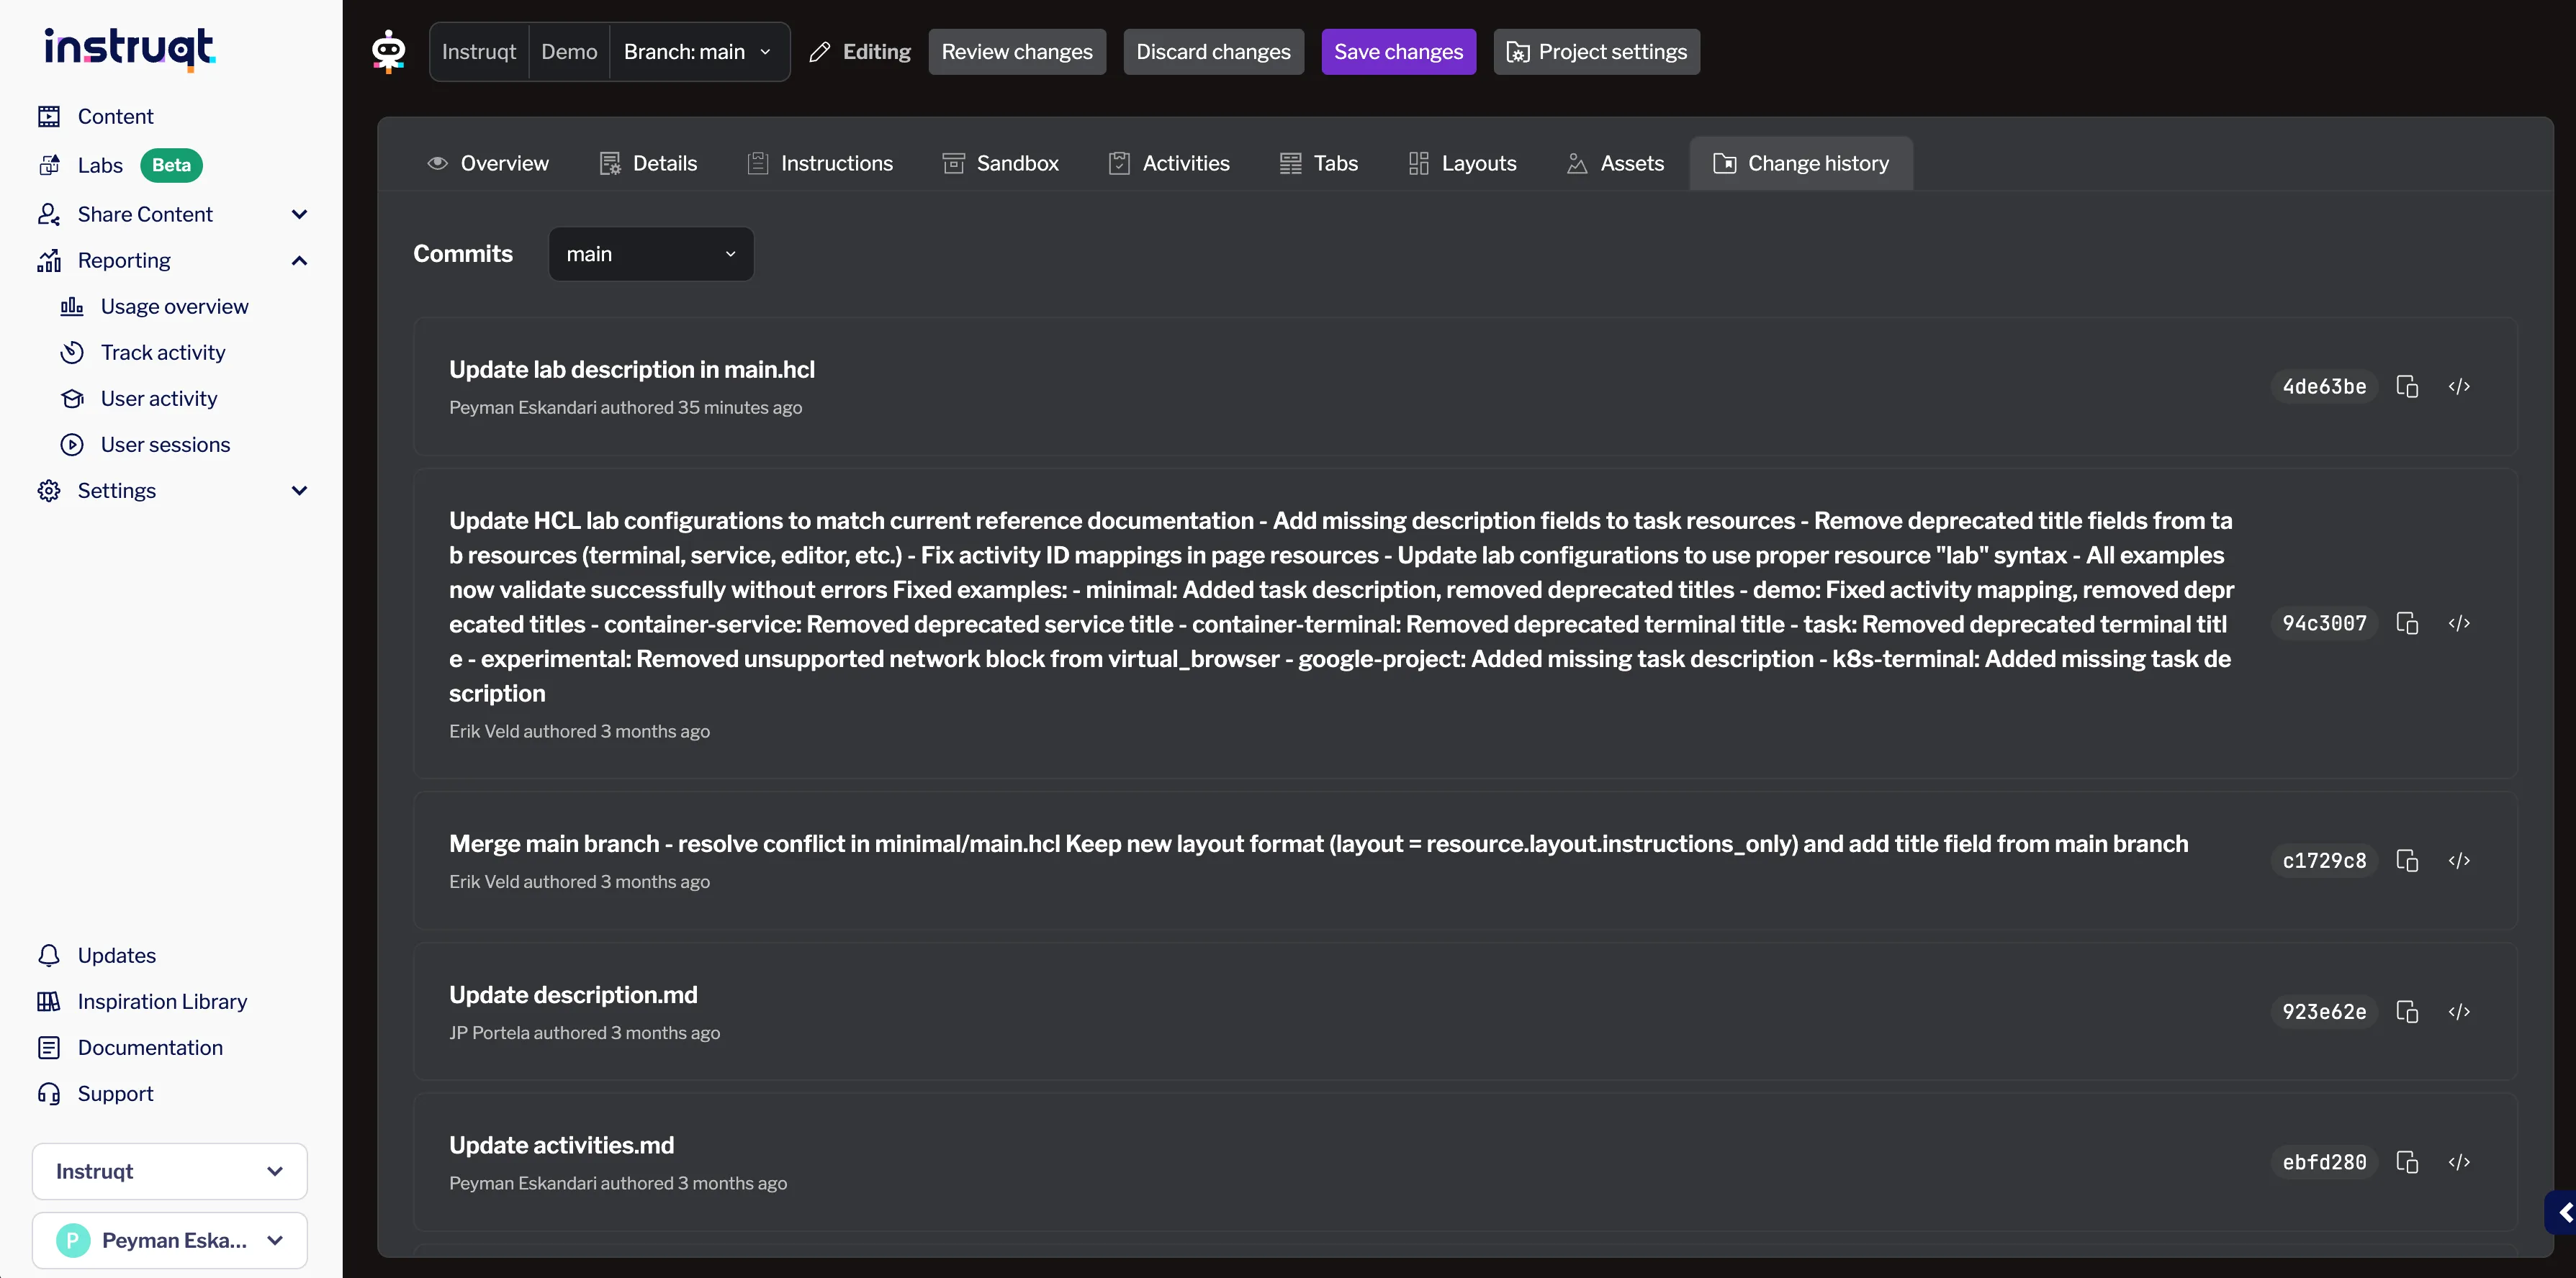View code for commit 94c3007

[2459, 623]
